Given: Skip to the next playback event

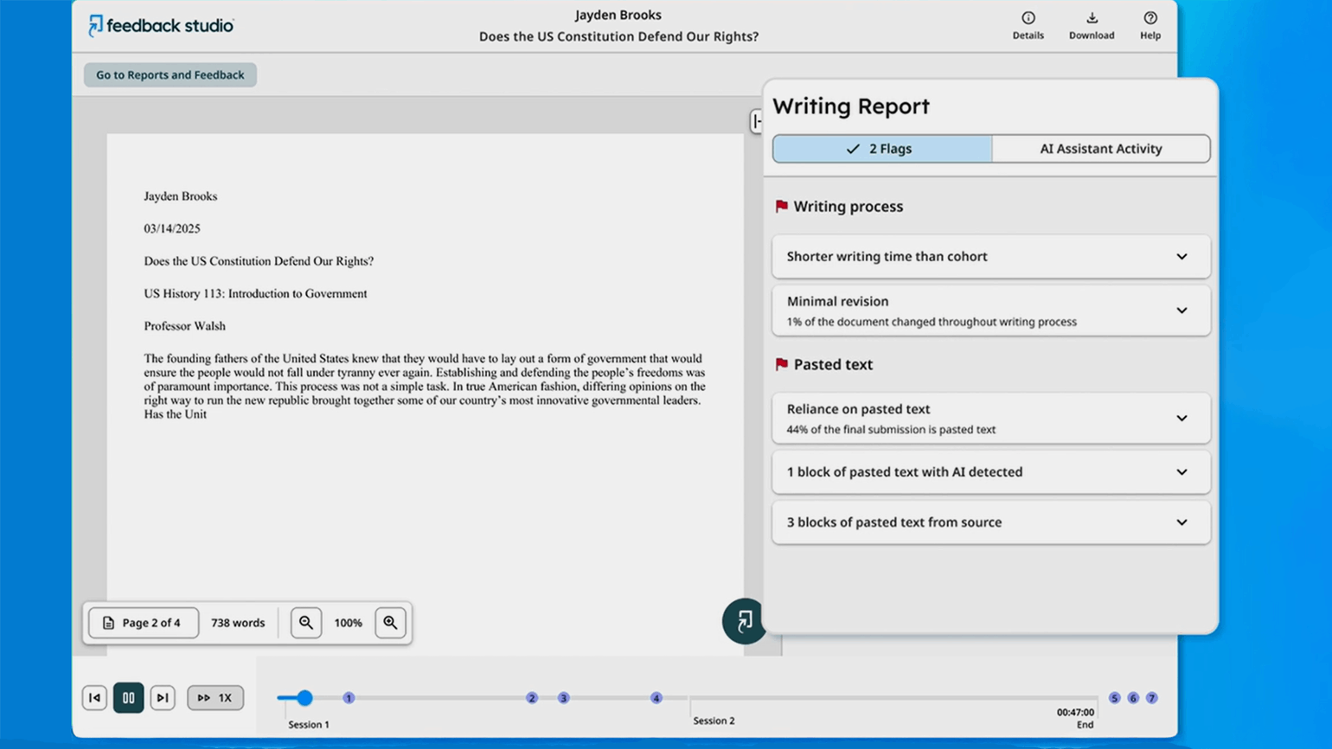Looking at the screenshot, I should coord(162,698).
